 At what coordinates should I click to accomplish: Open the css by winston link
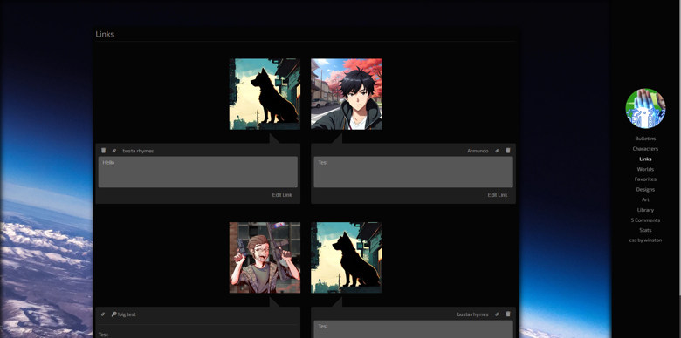(x=645, y=240)
